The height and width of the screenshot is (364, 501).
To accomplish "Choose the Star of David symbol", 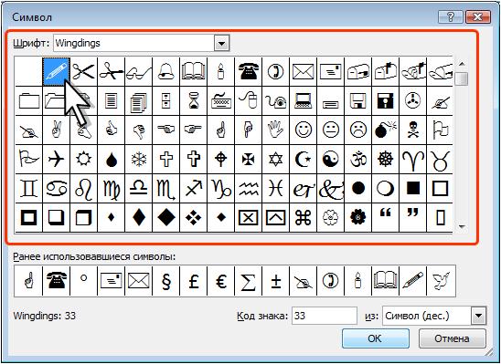I will pos(275,159).
